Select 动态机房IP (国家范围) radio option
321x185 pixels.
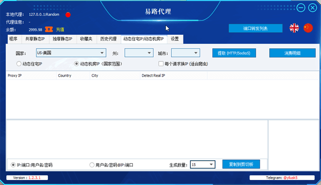pos(76,64)
